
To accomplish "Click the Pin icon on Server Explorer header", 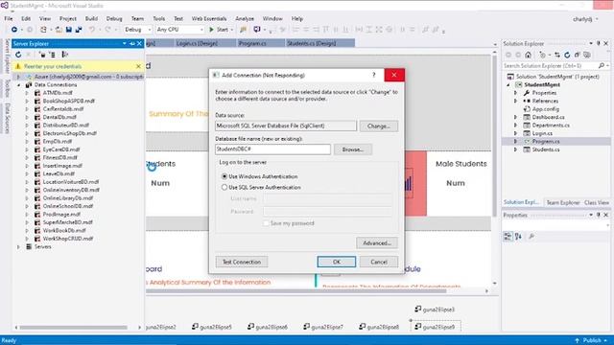I will pos(132,43).
